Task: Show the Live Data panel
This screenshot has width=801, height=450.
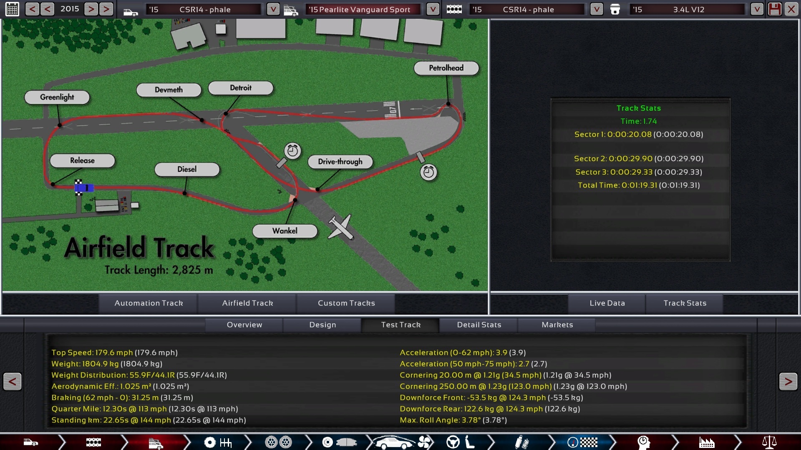Action: click(x=607, y=303)
